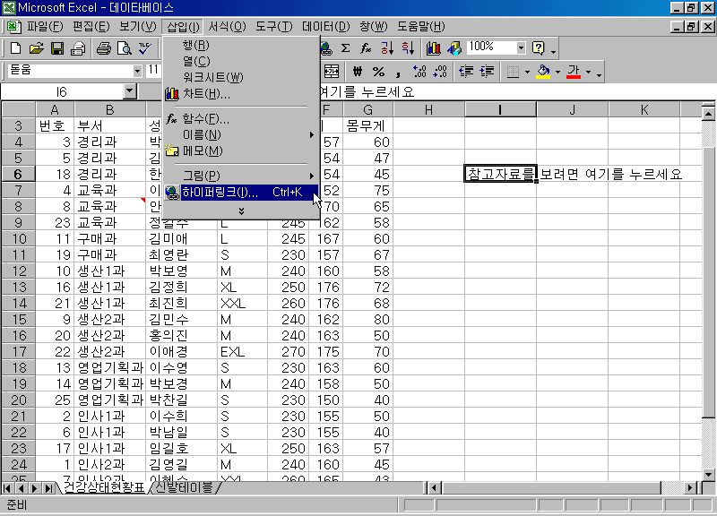Open the zoom percentage dropdown
Viewport: 717px width, 516px height.
tap(521, 47)
